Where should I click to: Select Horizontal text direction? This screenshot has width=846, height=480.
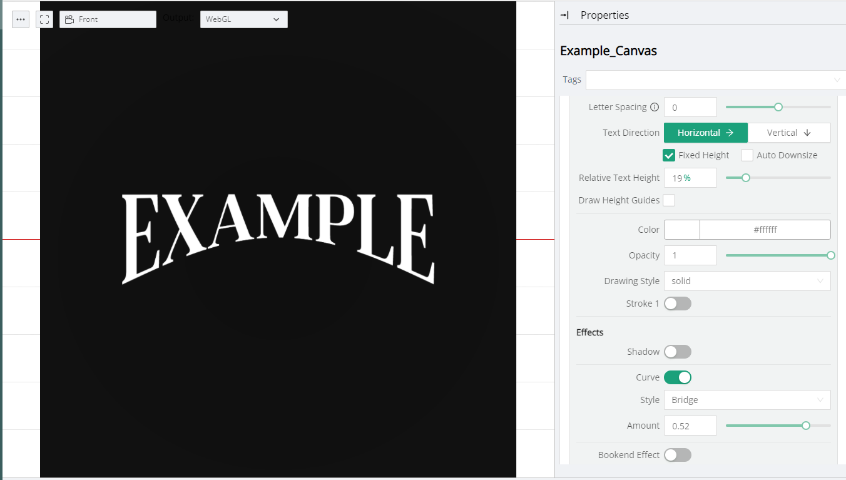(x=705, y=133)
